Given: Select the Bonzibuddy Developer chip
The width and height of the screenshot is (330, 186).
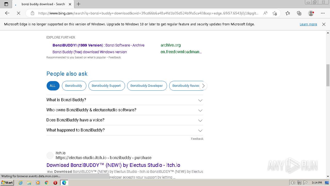Looking at the screenshot, I should 147,86.
